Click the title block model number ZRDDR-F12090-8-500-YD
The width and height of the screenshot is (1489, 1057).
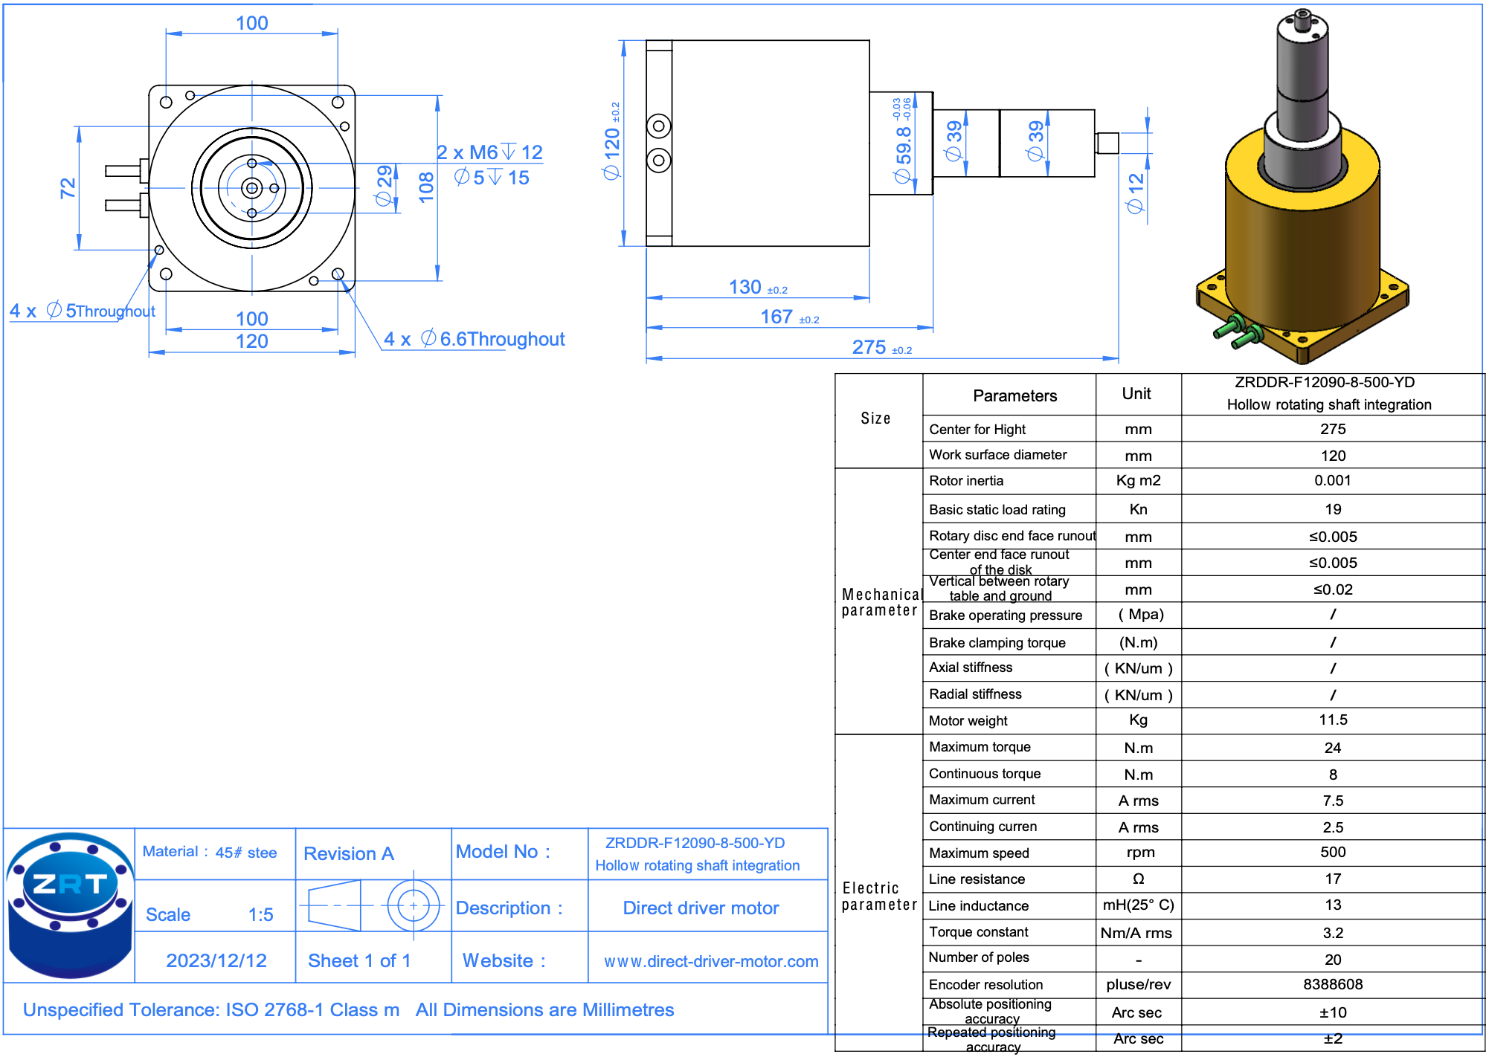[695, 843]
